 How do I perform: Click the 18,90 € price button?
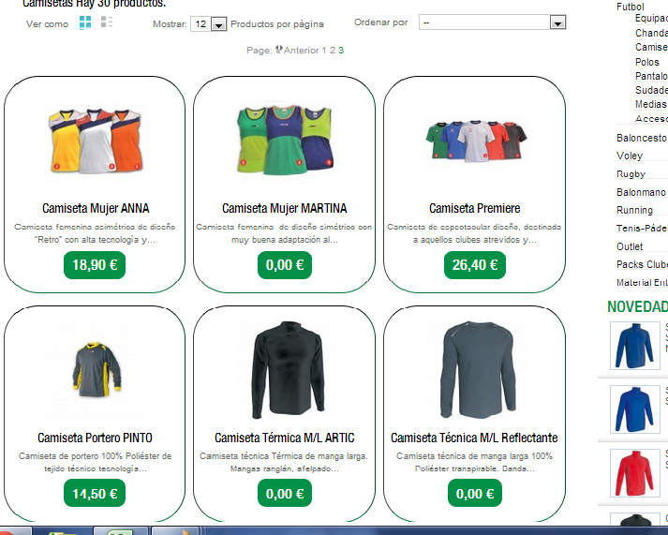[95, 265]
